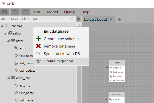Image resolution: width=154 pixels, height=103 pixels.
Task: Click the scroll up arrow in tree panel
Action: (x=79, y=24)
